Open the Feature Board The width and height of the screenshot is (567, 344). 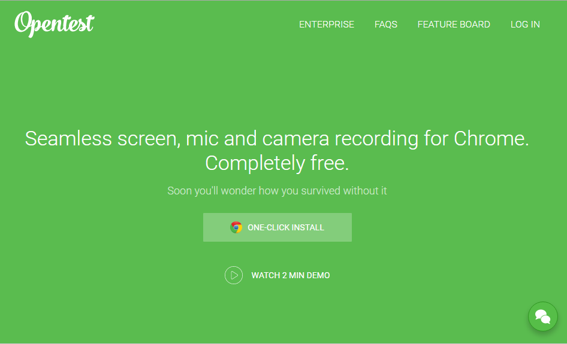454,25
